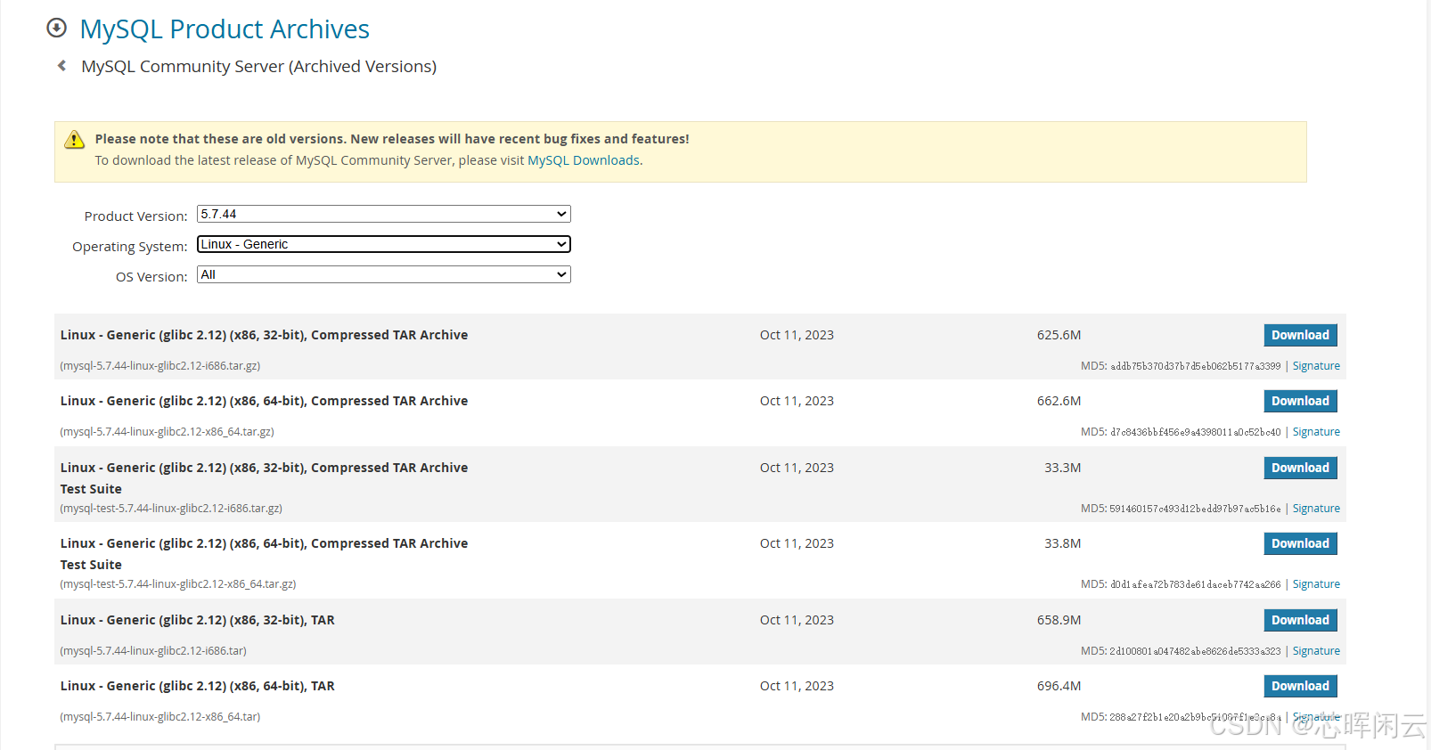
Task: Click filename mysql-test-5.7.44-linux-glibc2.12-x86_64.tar.gz
Action: [x=178, y=584]
